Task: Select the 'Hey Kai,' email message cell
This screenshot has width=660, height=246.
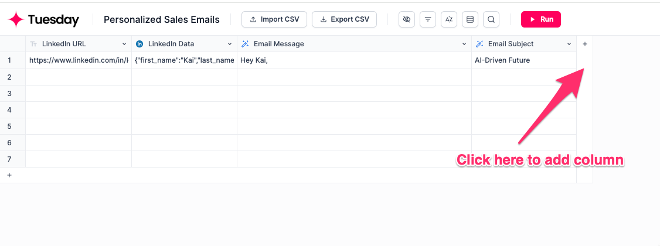Action: point(353,60)
